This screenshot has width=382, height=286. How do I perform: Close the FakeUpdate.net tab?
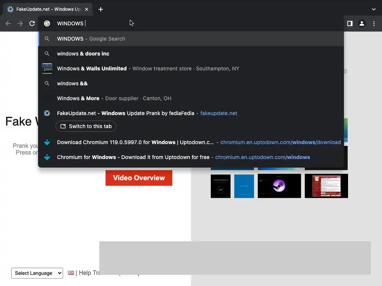[x=87, y=9]
